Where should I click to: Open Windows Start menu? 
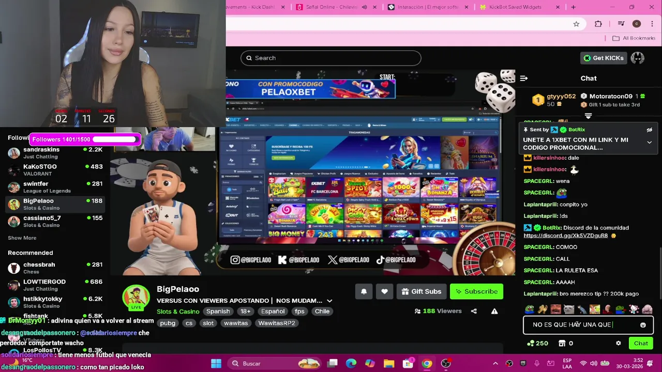[216, 363]
